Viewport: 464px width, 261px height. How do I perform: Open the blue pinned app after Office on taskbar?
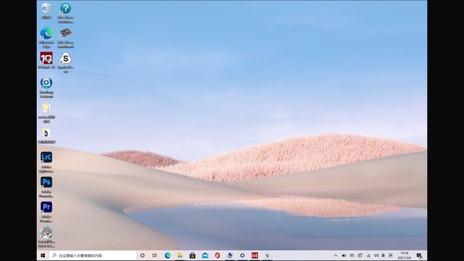[230, 255]
